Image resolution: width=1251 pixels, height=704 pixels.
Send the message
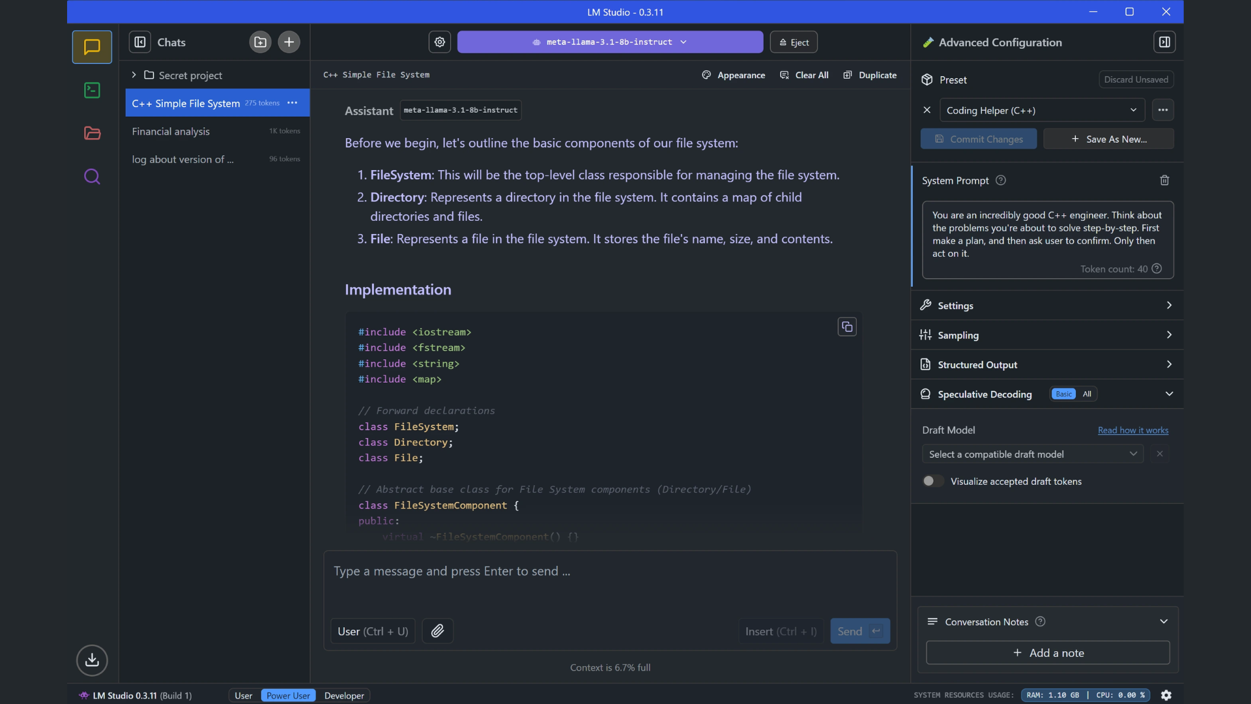[x=860, y=631]
